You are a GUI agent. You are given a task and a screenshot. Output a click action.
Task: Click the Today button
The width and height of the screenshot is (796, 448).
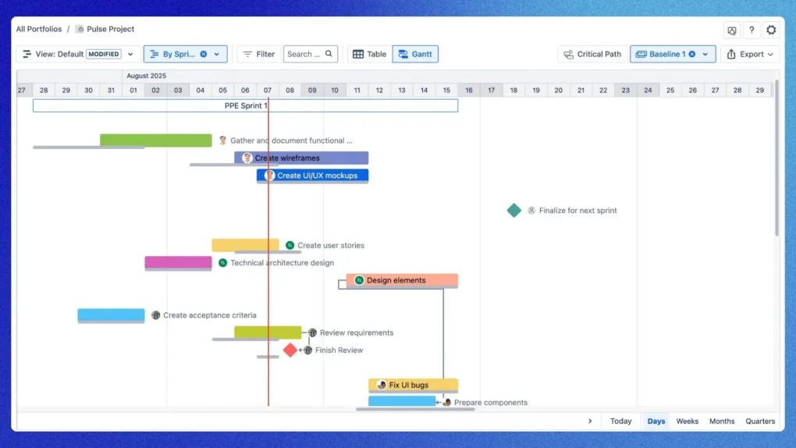tap(620, 421)
